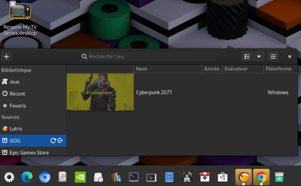Screen dimensions: 301x186
Task: Select Récent in the sidebar
Action: point(33,94)
